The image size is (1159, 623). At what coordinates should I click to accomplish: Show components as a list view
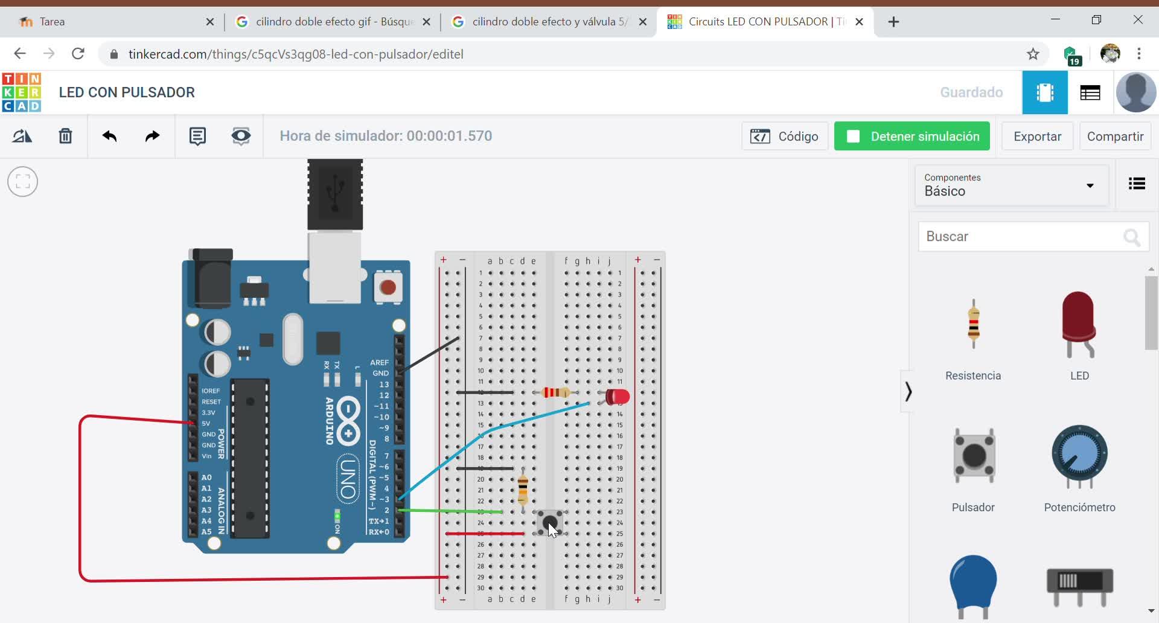[x=1137, y=184]
